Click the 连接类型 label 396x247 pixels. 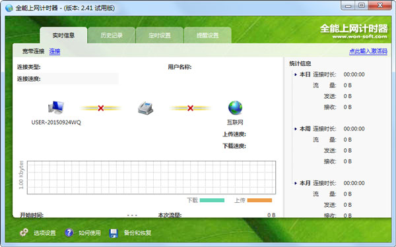pyautogui.click(x=29, y=67)
